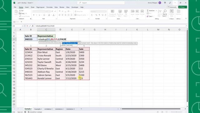Add a new sheet with plus icon

coord(81,109)
